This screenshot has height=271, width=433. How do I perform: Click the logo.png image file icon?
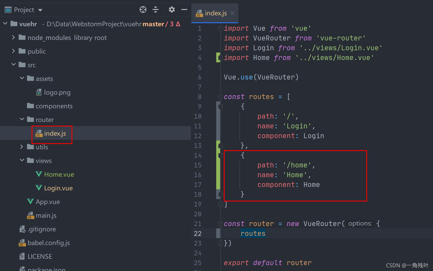point(39,92)
